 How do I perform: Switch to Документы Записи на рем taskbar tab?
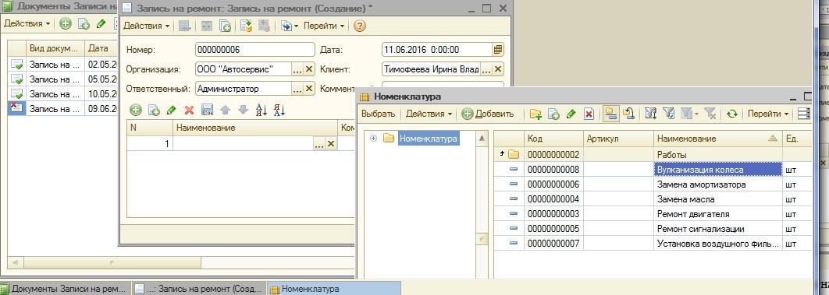tap(65, 289)
